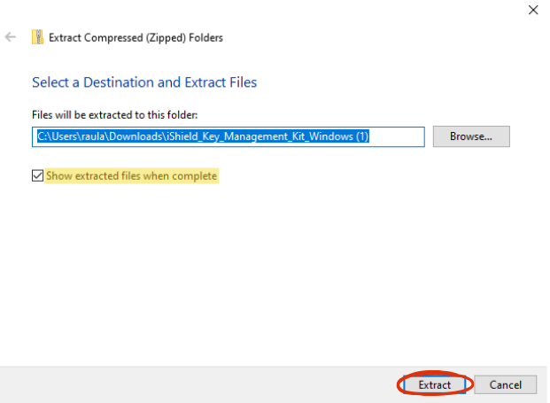550x403 pixels.
Task: Open the Browse folder picker
Action: click(x=471, y=136)
